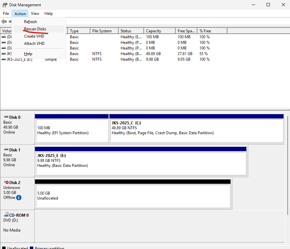Choose Refresh from the Action menu

pos(39,22)
